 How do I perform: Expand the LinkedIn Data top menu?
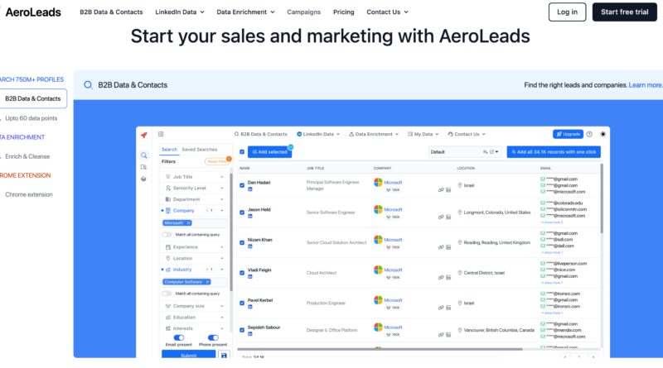coord(180,12)
